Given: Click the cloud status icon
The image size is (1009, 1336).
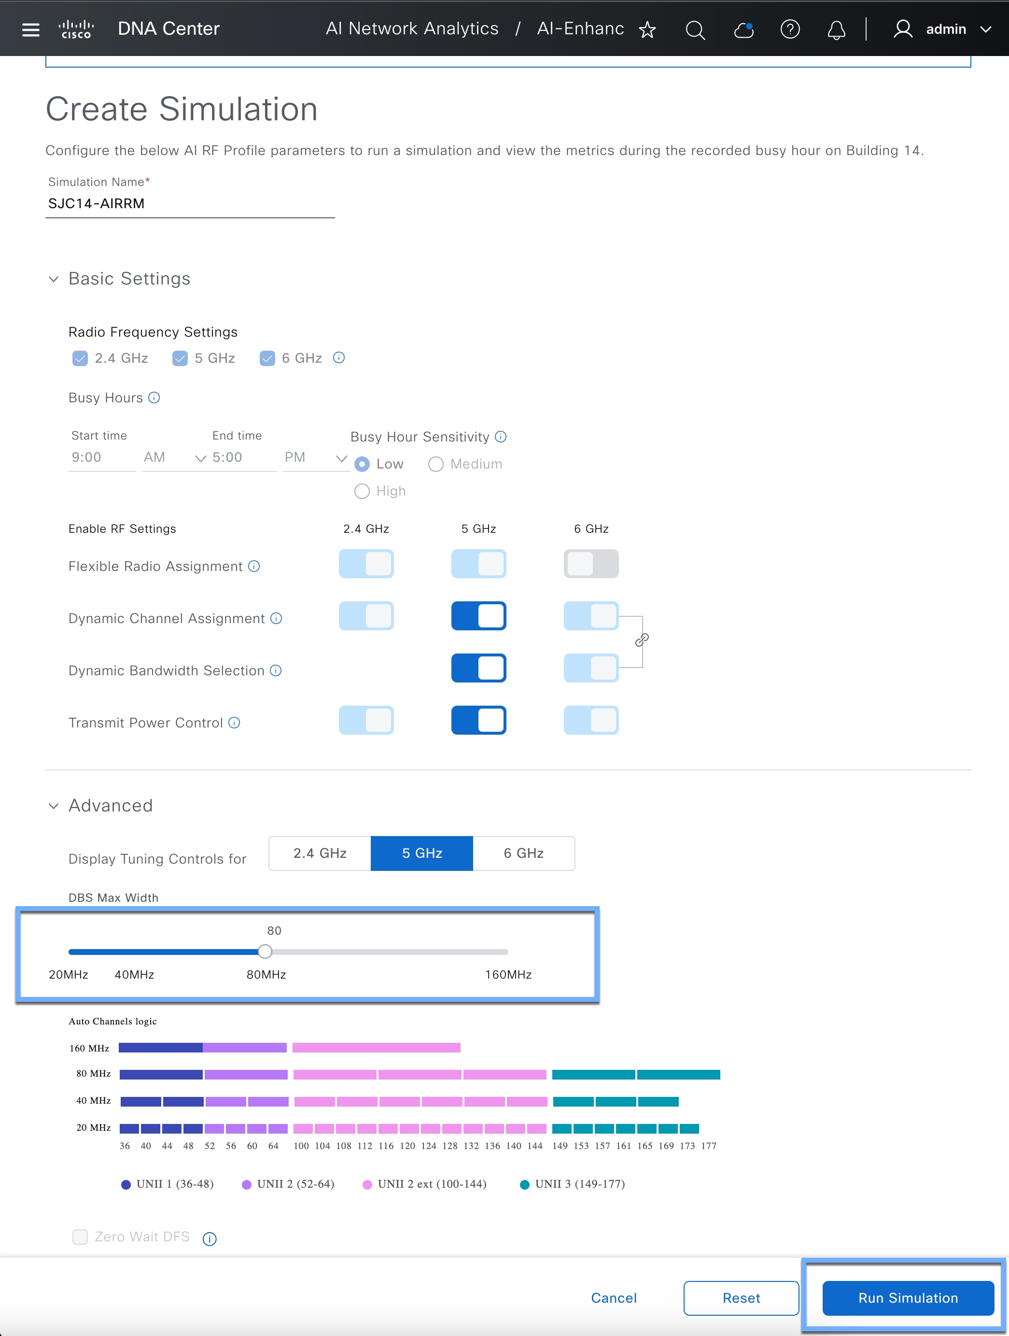Looking at the screenshot, I should [743, 29].
